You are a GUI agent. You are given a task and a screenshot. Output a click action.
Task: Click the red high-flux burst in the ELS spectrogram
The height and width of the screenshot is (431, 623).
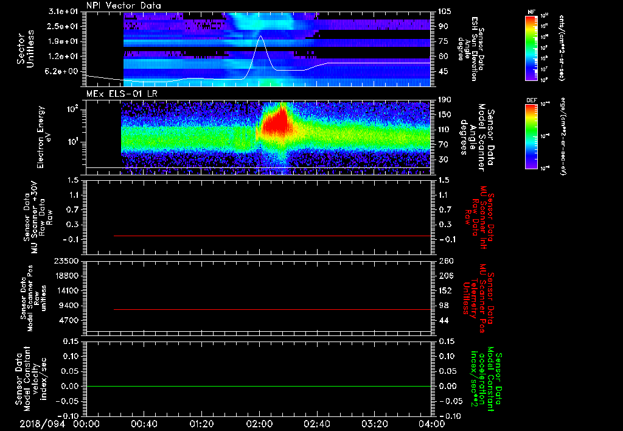pos(277,122)
